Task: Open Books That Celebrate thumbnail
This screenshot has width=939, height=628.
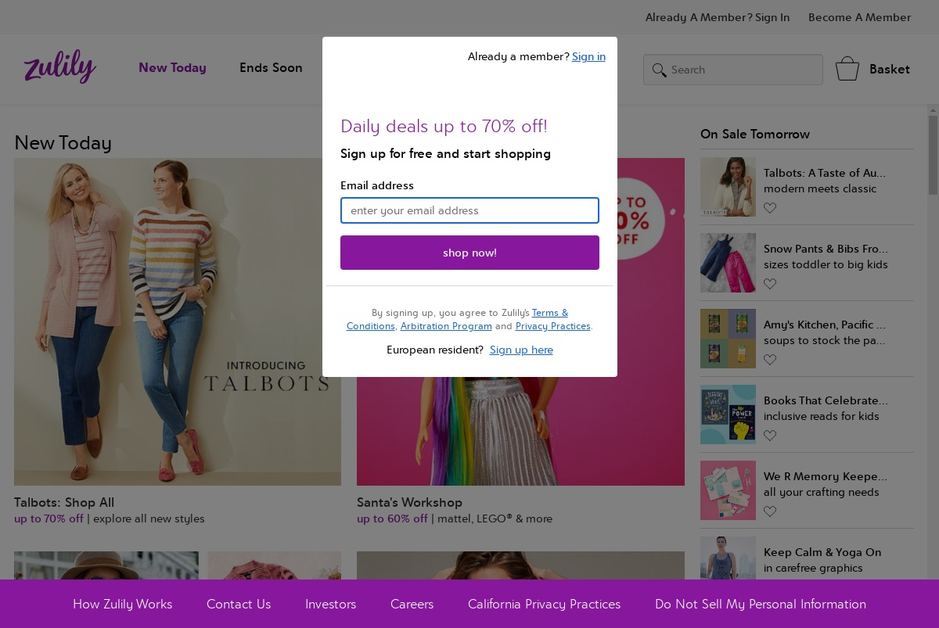Action: (x=728, y=414)
